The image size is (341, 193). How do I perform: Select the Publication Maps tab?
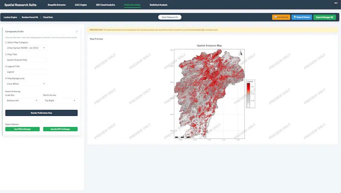click(x=132, y=5)
